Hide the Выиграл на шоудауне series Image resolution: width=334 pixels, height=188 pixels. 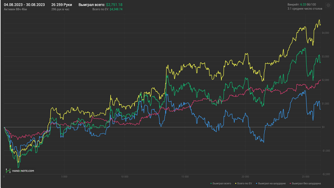pyautogui.click(x=272, y=183)
